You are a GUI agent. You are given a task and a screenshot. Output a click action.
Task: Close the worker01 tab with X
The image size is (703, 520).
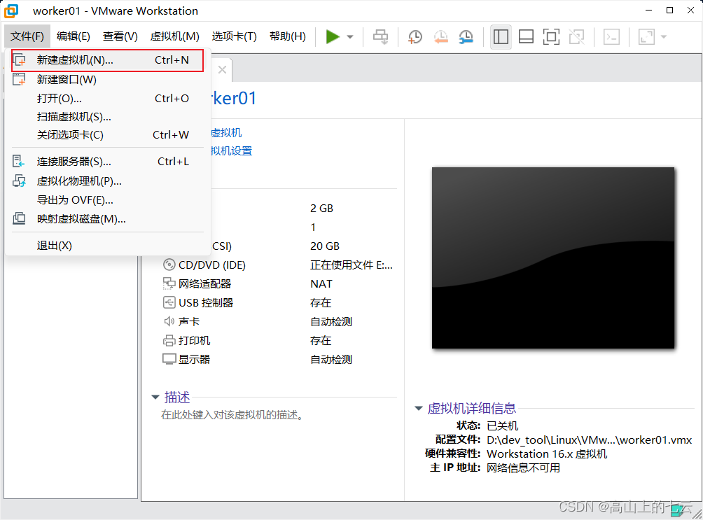tap(222, 69)
